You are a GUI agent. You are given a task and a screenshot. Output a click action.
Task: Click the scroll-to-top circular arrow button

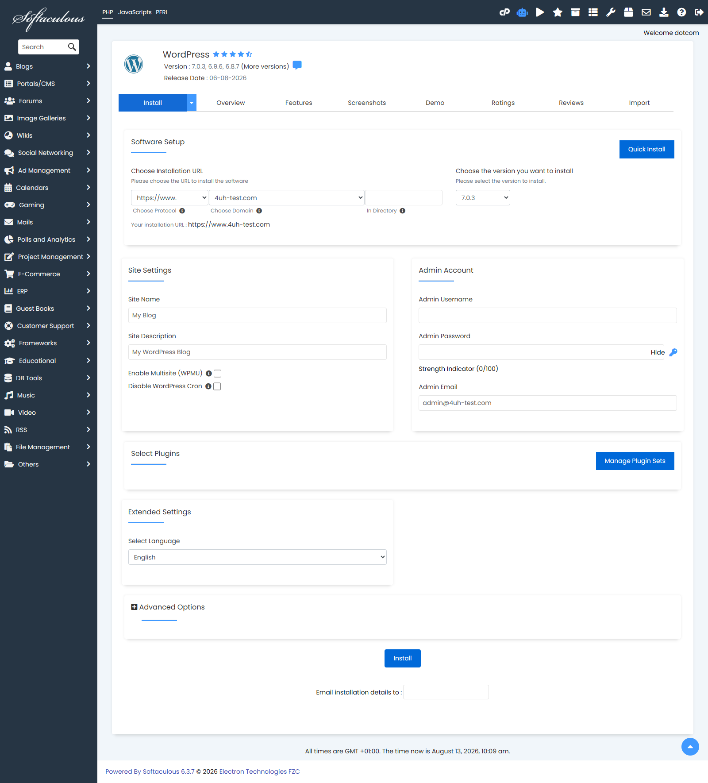[690, 747]
